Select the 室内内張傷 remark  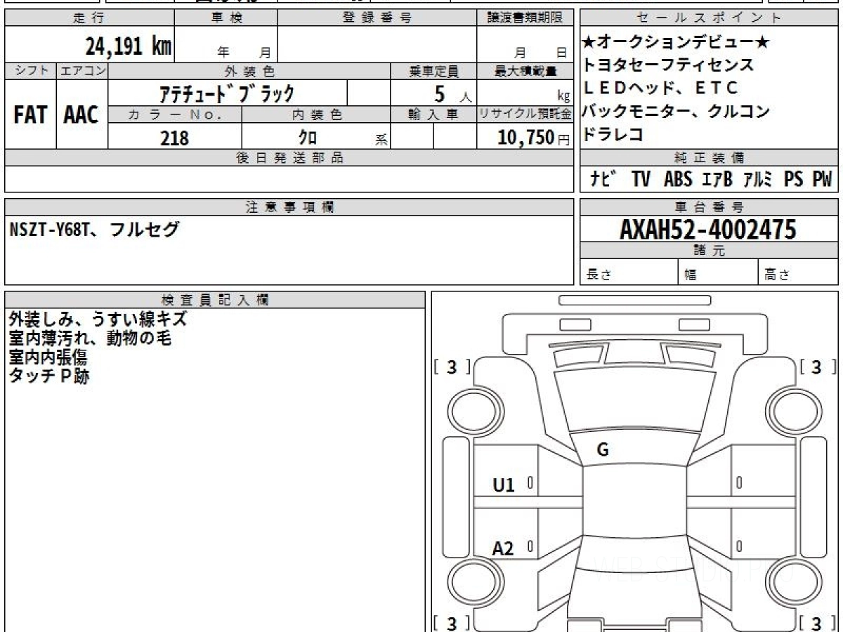48,357
